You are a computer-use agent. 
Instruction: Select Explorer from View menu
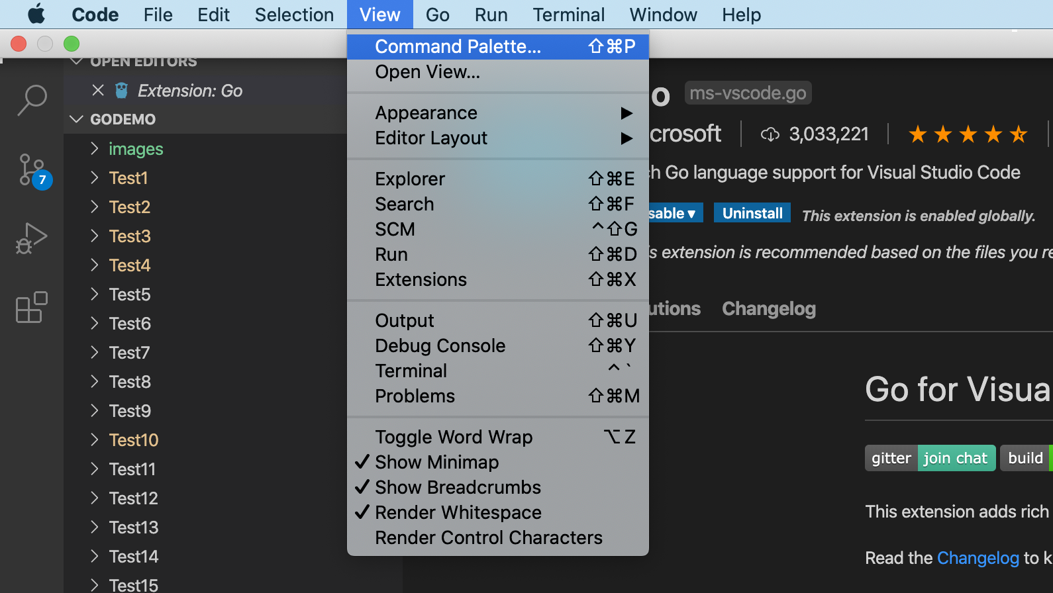coord(498,179)
